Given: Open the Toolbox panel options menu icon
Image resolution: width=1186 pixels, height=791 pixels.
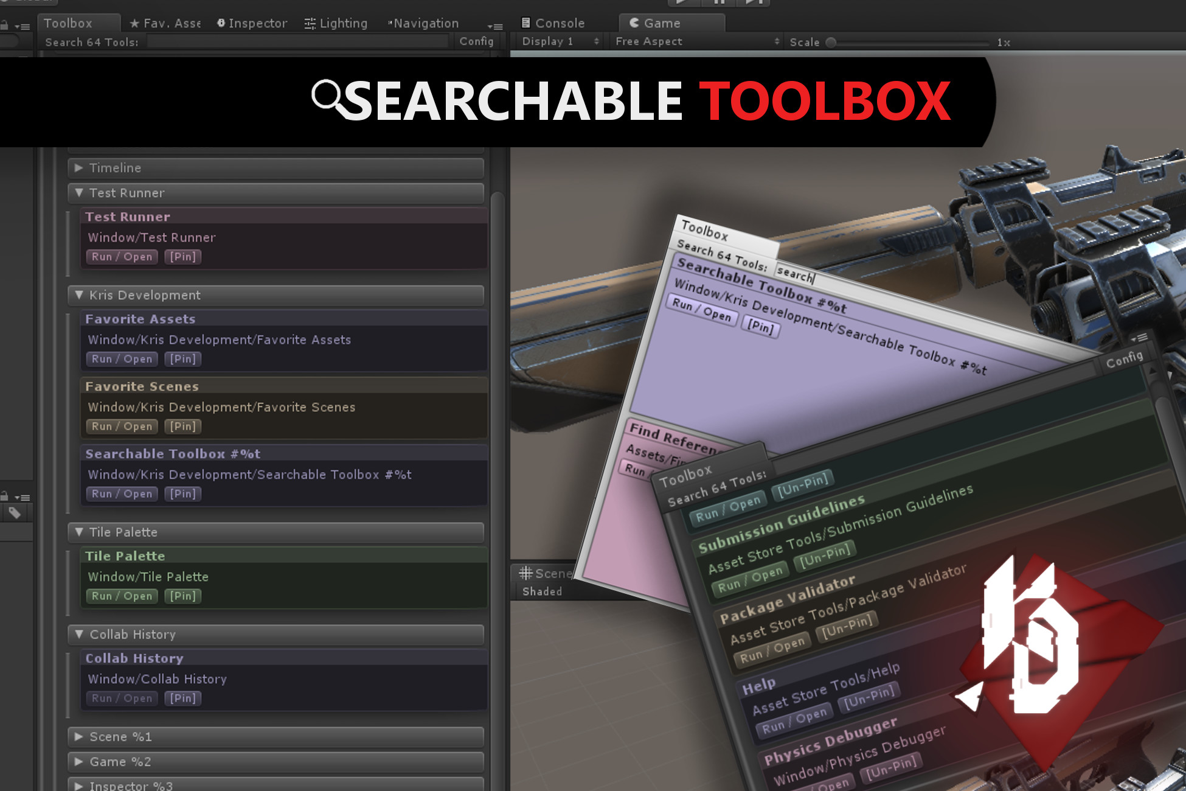Looking at the screenshot, I should pyautogui.click(x=495, y=26).
